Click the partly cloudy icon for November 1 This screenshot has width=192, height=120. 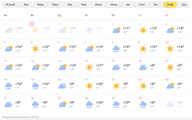tap(116, 30)
